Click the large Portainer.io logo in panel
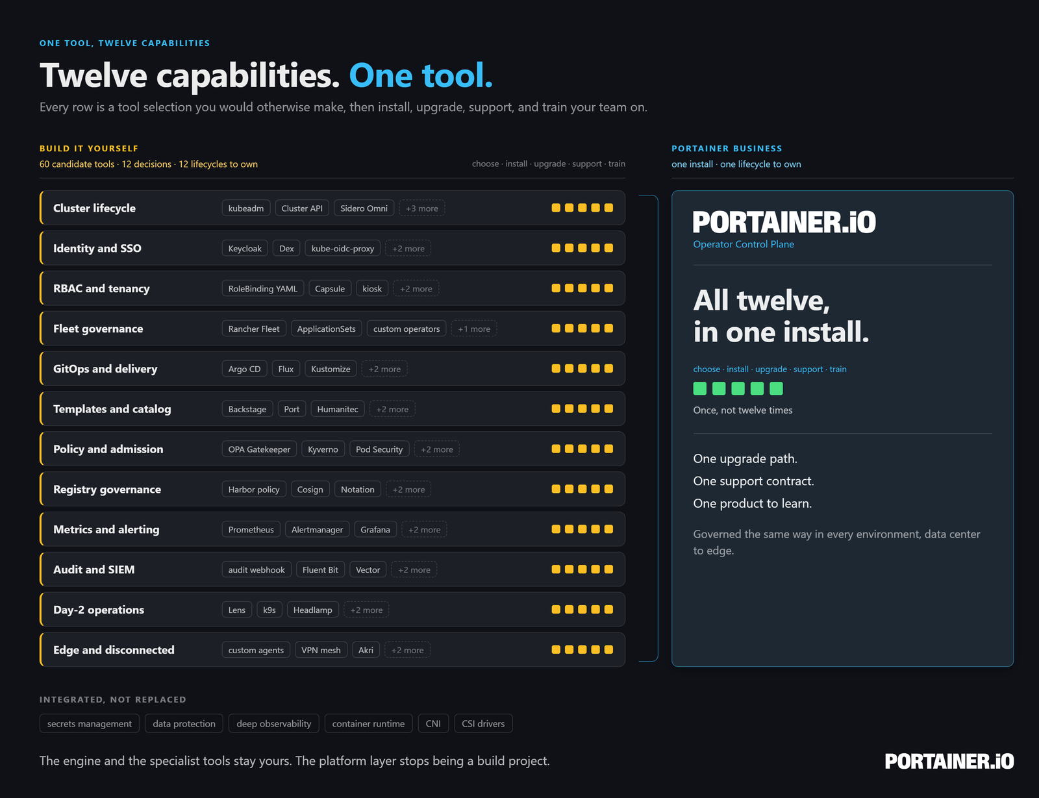This screenshot has height=798, width=1039. tap(784, 222)
